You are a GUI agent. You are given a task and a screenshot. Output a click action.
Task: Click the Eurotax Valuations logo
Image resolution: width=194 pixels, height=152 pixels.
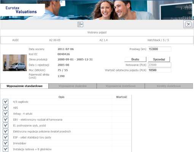[21, 10]
